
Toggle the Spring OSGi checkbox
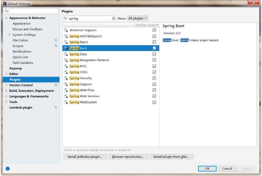(155, 72)
